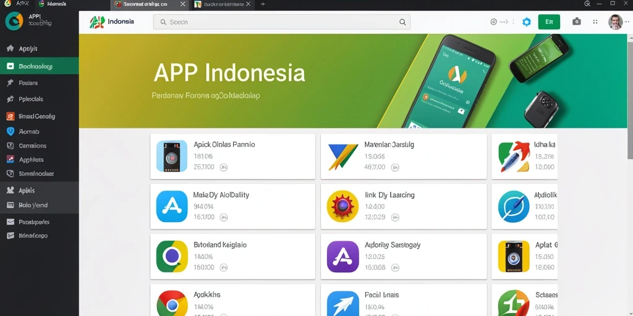Image resolution: width=633 pixels, height=316 pixels.
Task: Open the blue settings gear icon
Action: pos(527,22)
